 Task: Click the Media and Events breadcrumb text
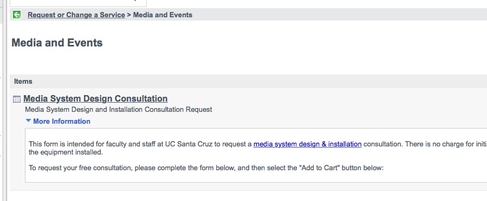point(163,15)
